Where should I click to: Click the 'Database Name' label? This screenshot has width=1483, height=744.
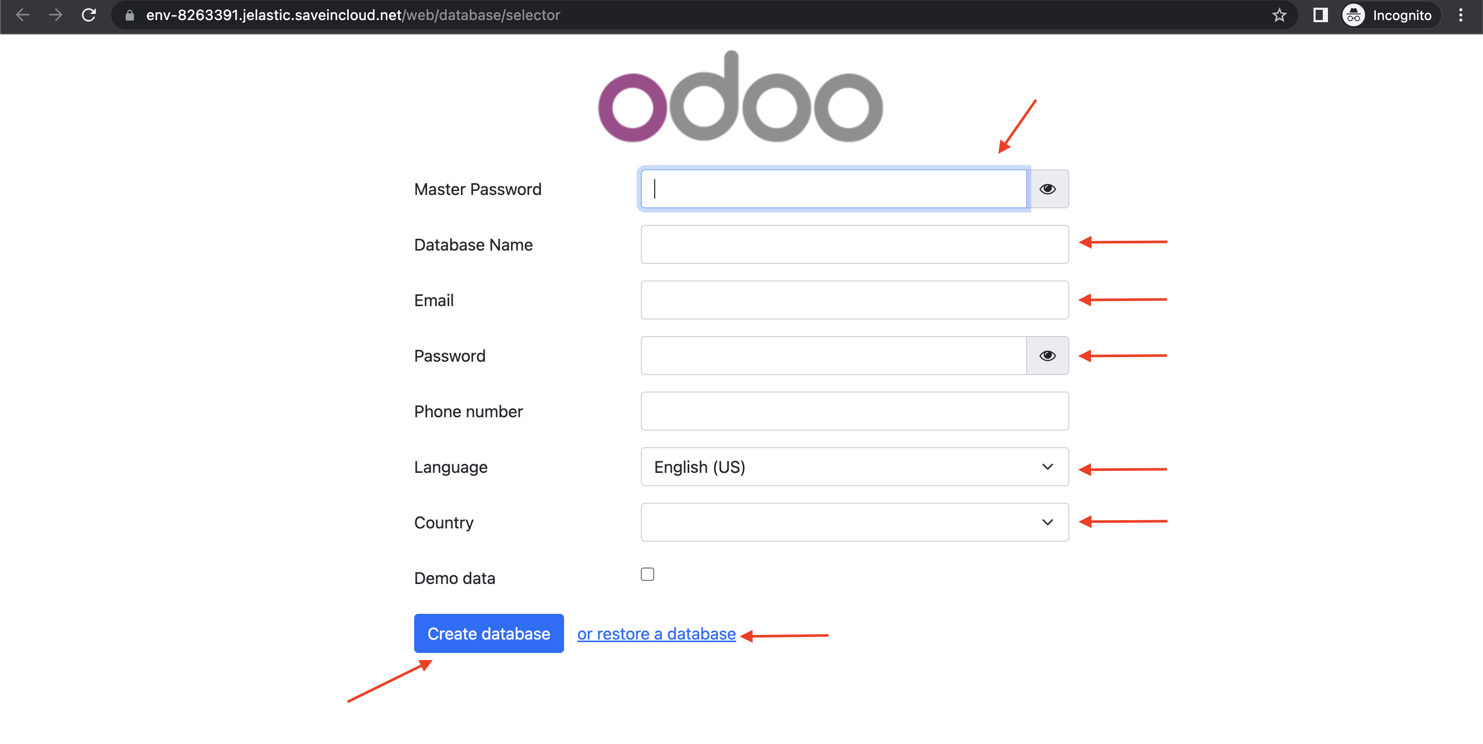473,245
